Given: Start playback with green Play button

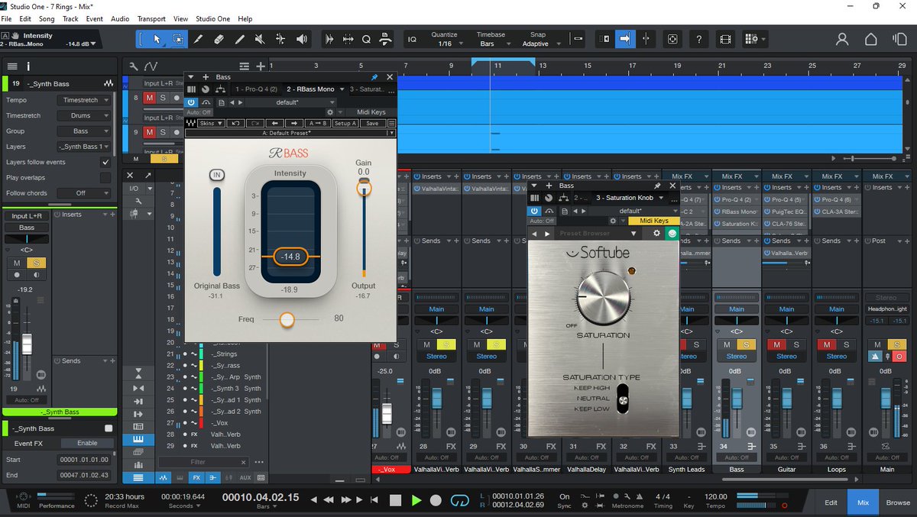Looking at the screenshot, I should click(416, 500).
